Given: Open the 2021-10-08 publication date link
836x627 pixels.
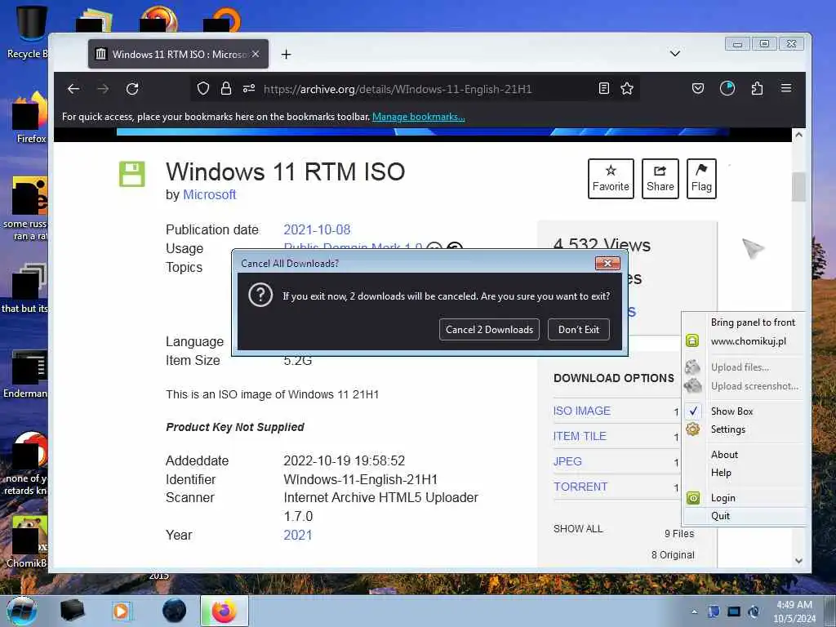Looking at the screenshot, I should click(318, 229).
